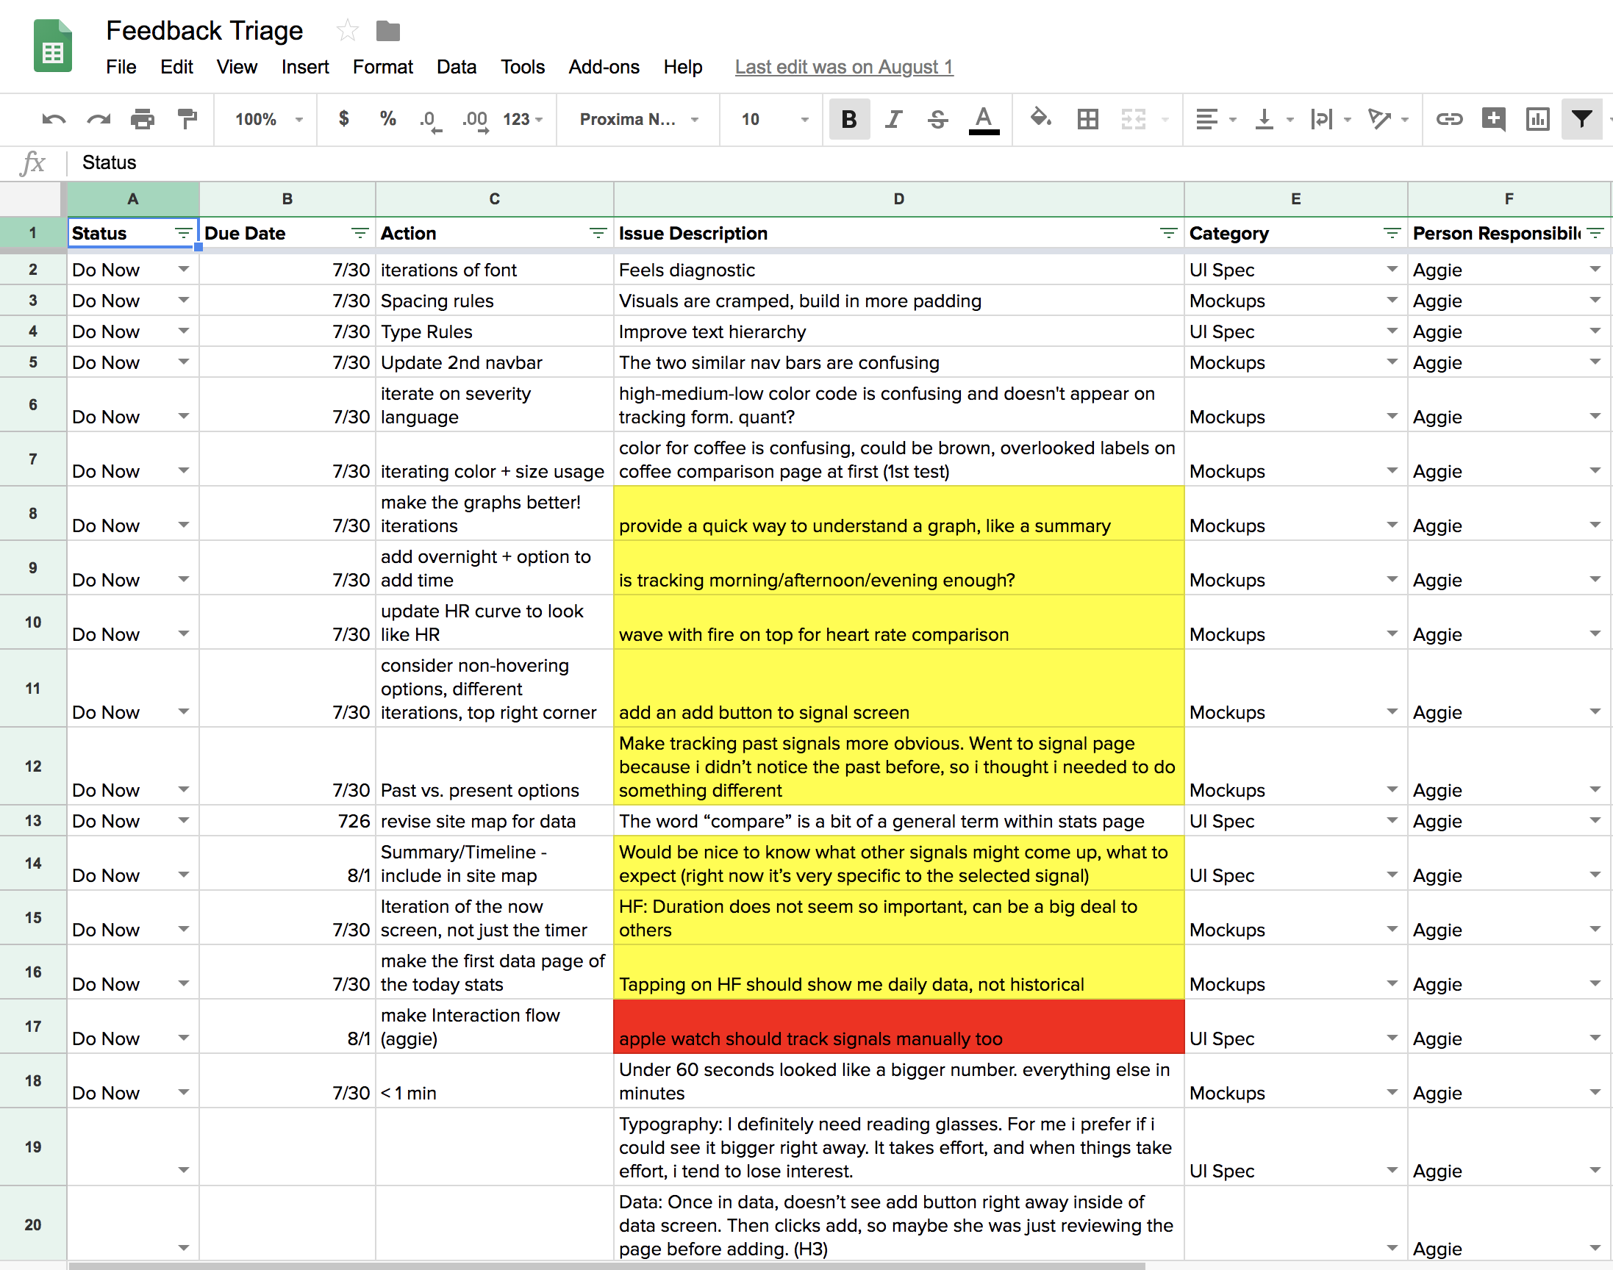The height and width of the screenshot is (1270, 1613).
Task: Open the File menu
Action: (x=121, y=67)
